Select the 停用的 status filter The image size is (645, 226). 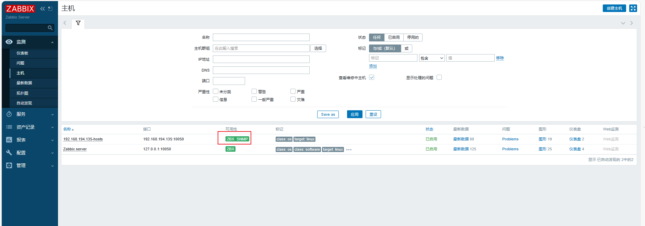point(413,37)
